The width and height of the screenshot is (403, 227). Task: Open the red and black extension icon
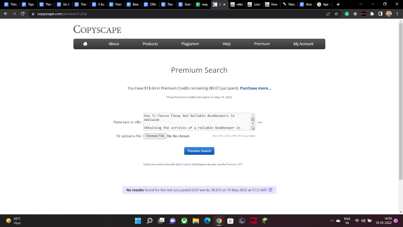tap(363, 14)
